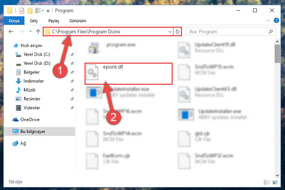Expand the address bar history dropdown

[170, 31]
